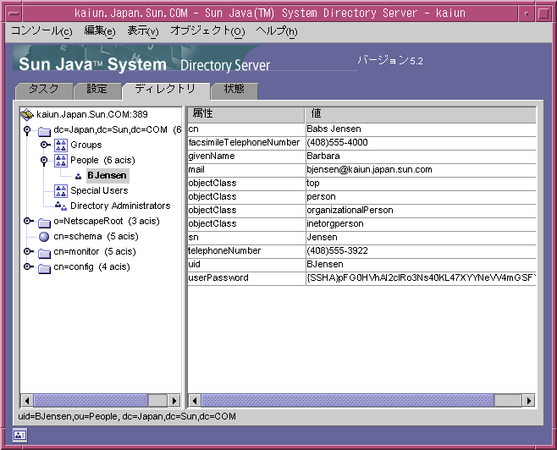Click the cn=schema sphere icon
Screen dimensions: 557x450
pyautogui.click(x=44, y=237)
